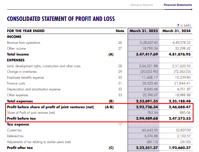
Task: Click the Revenue from operations row label
Action: click(23, 43)
